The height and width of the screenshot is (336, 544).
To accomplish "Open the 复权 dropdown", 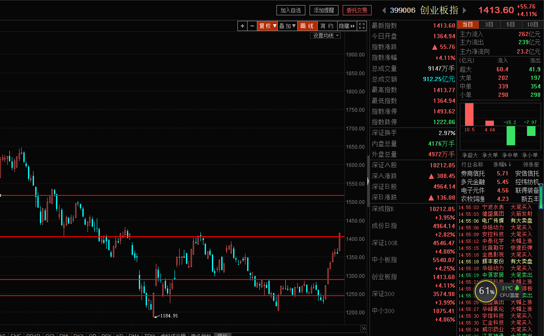I will pyautogui.click(x=268, y=26).
